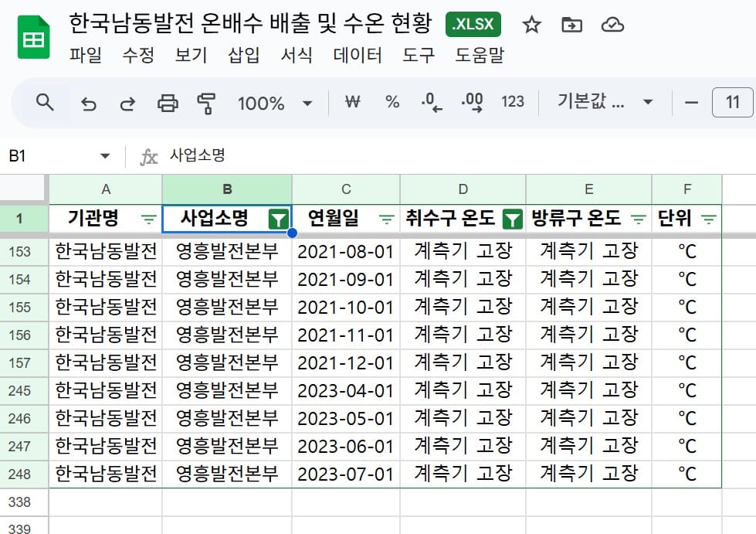This screenshot has width=756, height=534.
Task: Open the 기본값 font dropdown
Action: 605,102
